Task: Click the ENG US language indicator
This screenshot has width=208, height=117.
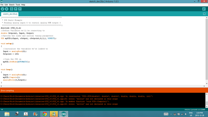Action: click(191, 114)
